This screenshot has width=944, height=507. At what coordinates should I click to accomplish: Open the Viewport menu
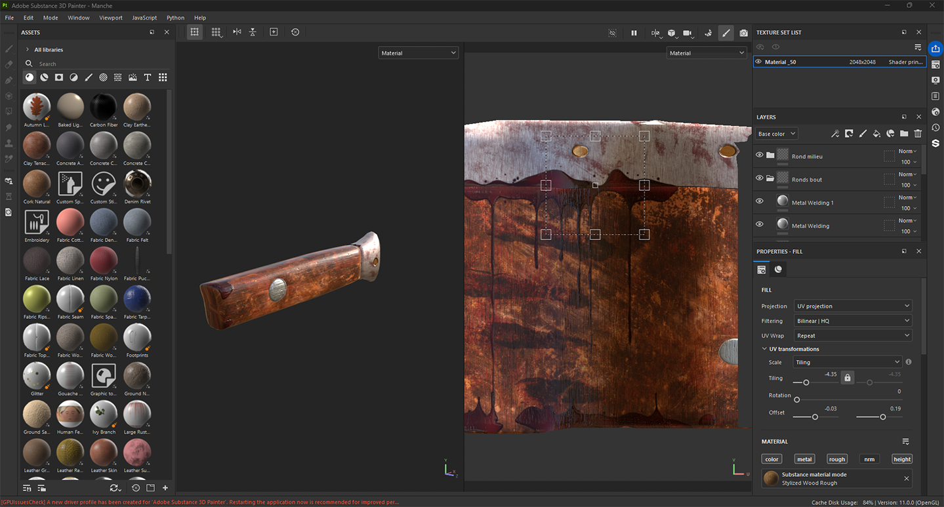[110, 18]
